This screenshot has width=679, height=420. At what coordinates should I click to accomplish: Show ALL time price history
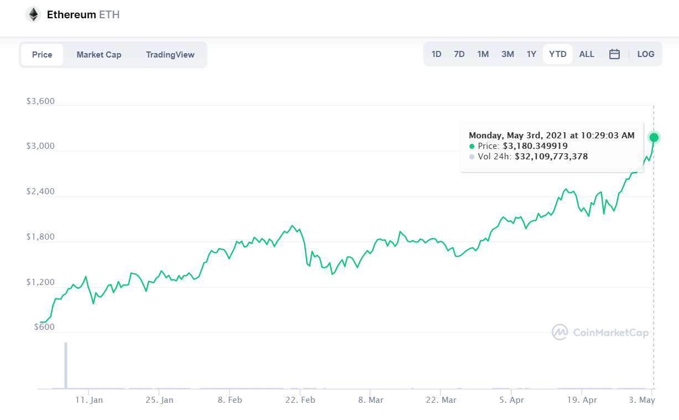(587, 54)
